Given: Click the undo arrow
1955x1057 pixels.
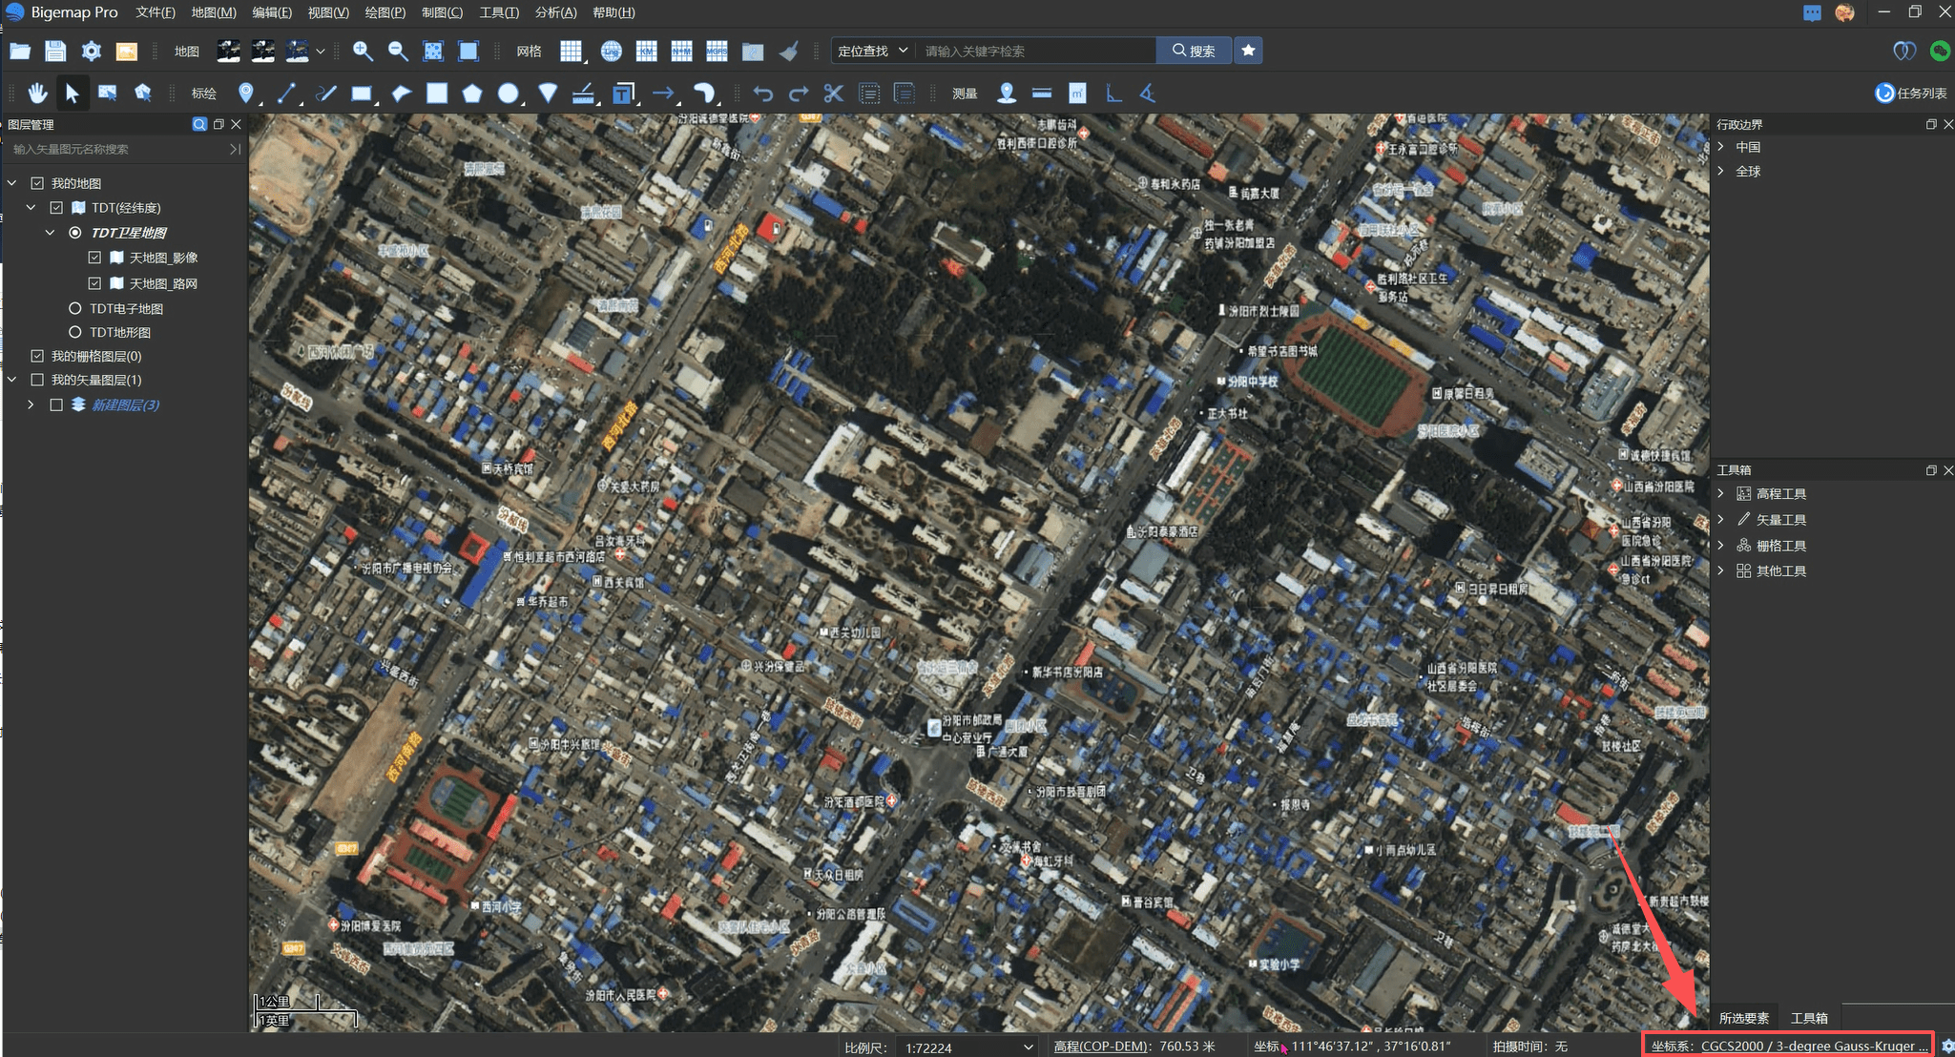Looking at the screenshot, I should [x=762, y=93].
